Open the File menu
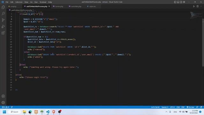The image size is (204, 115). [x=7, y=2]
